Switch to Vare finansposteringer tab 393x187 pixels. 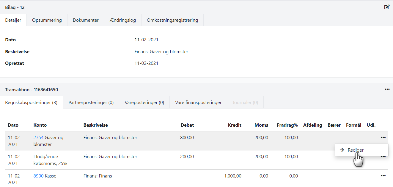(198, 103)
